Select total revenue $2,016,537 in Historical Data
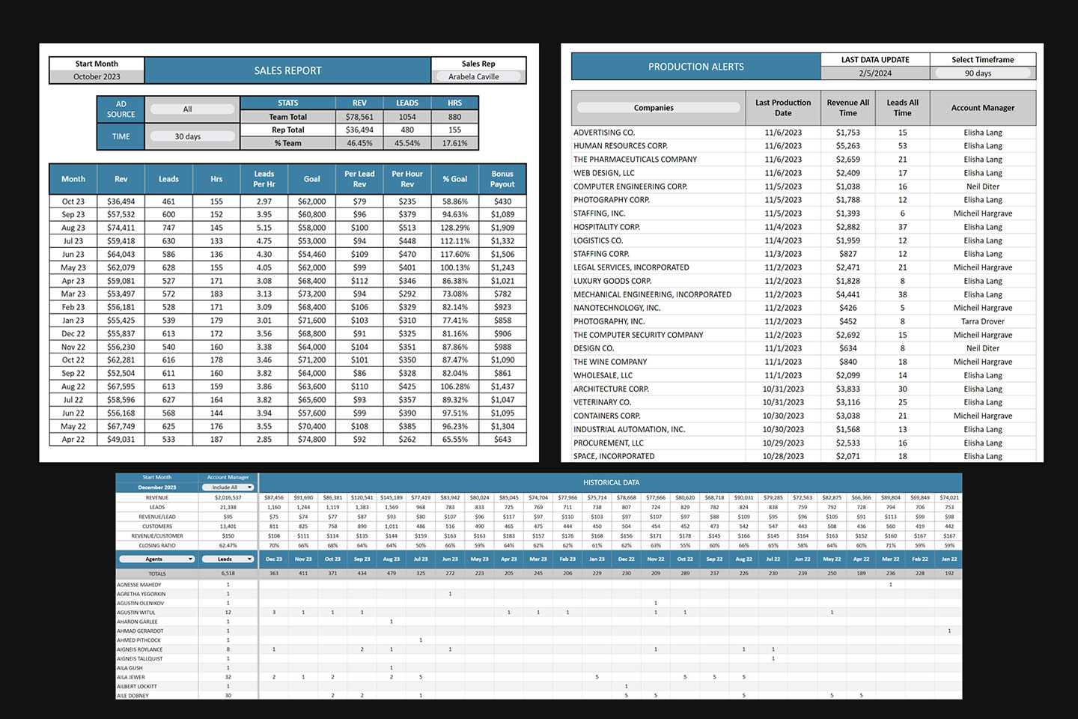1078x719 pixels. [x=228, y=497]
